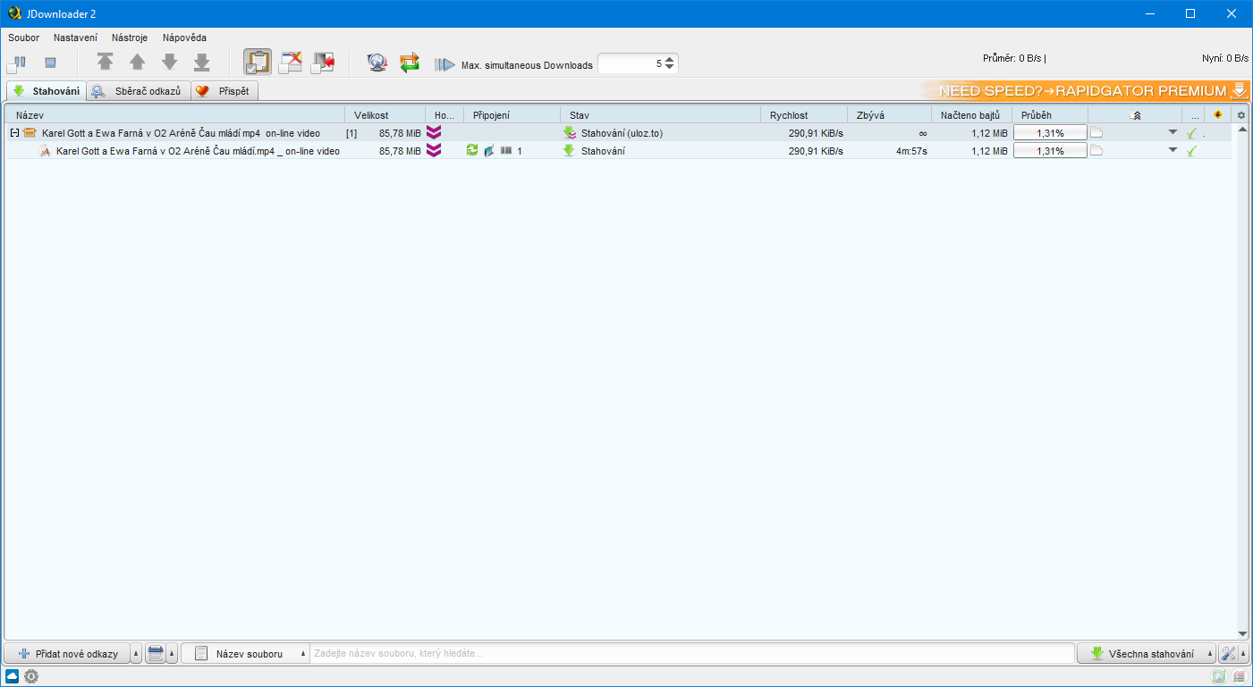1253x687 pixels.
Task: Click the max simultaneous downloads value field
Action: click(x=631, y=63)
